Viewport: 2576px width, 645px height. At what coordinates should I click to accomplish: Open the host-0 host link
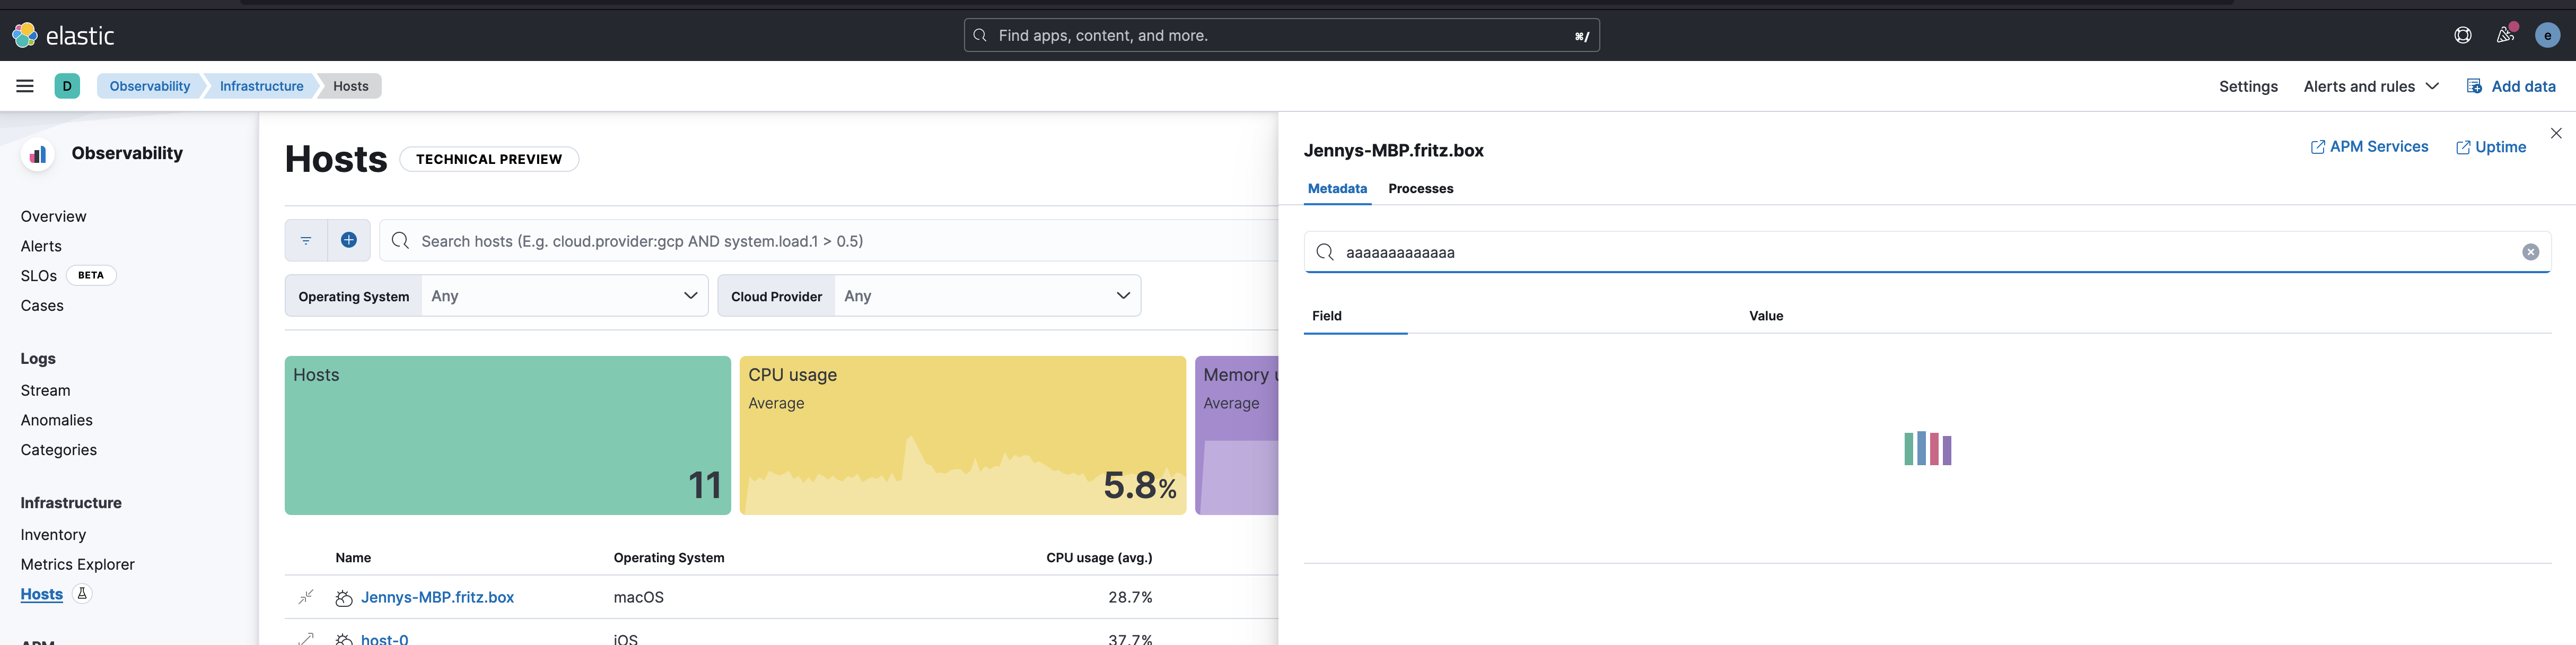point(385,639)
